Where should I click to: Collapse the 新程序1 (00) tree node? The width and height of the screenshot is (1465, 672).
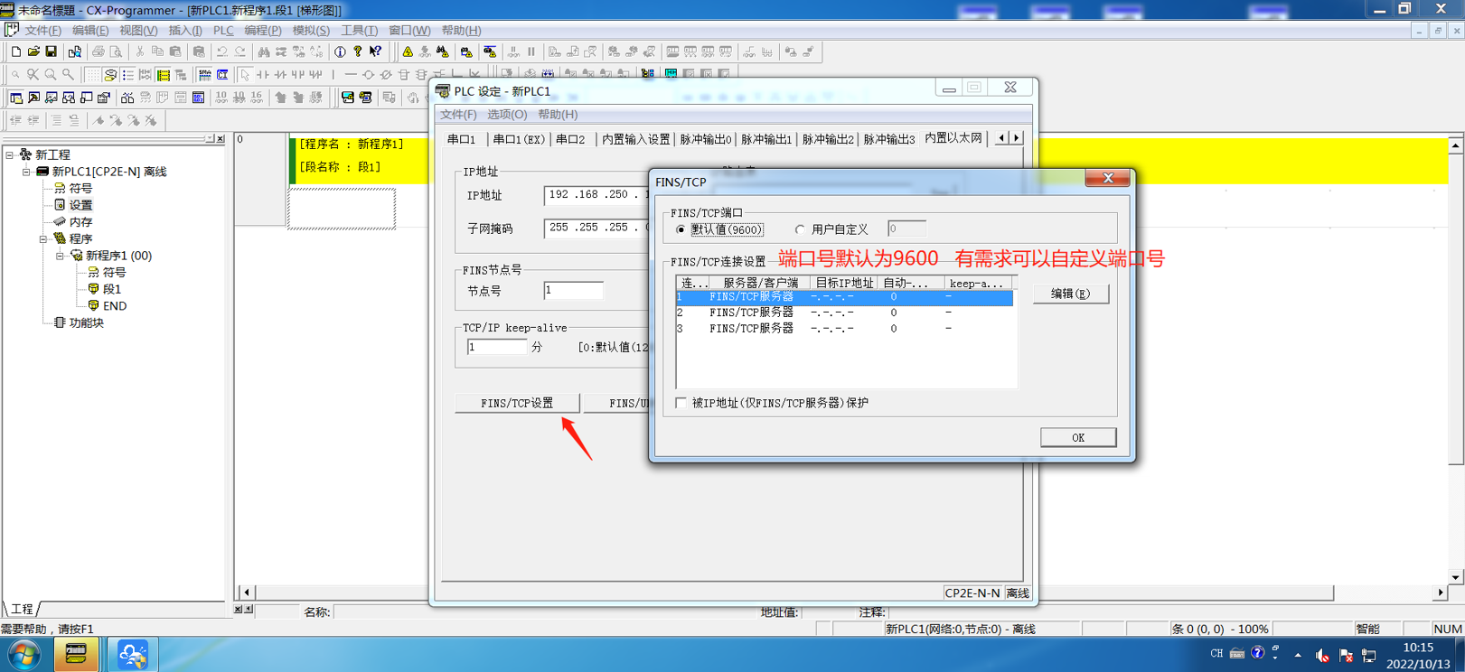[61, 256]
